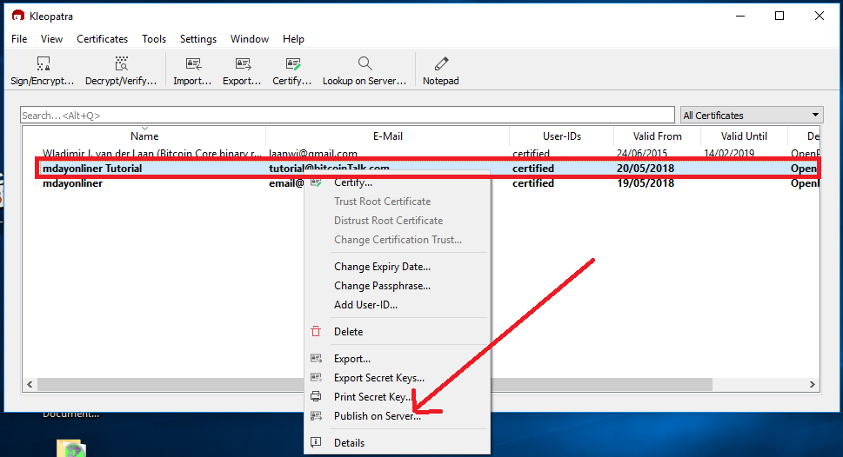Open the File menu
The image size is (843, 457).
pyautogui.click(x=19, y=39)
